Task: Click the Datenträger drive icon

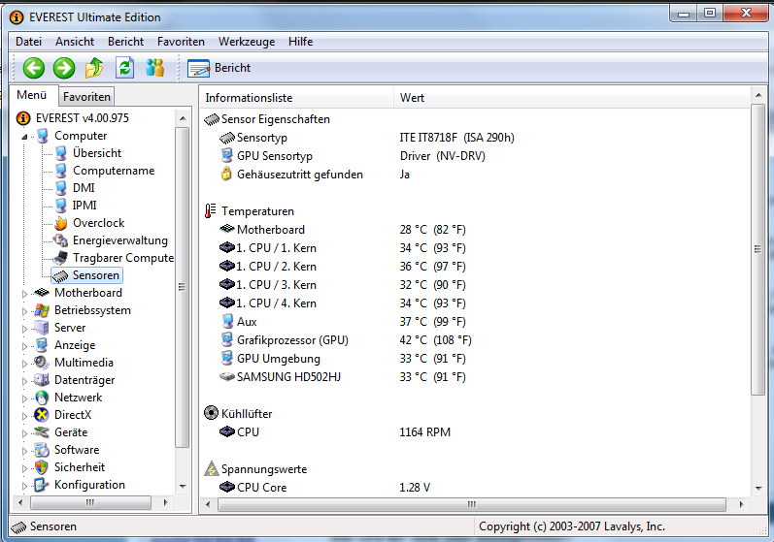Action: coord(42,380)
